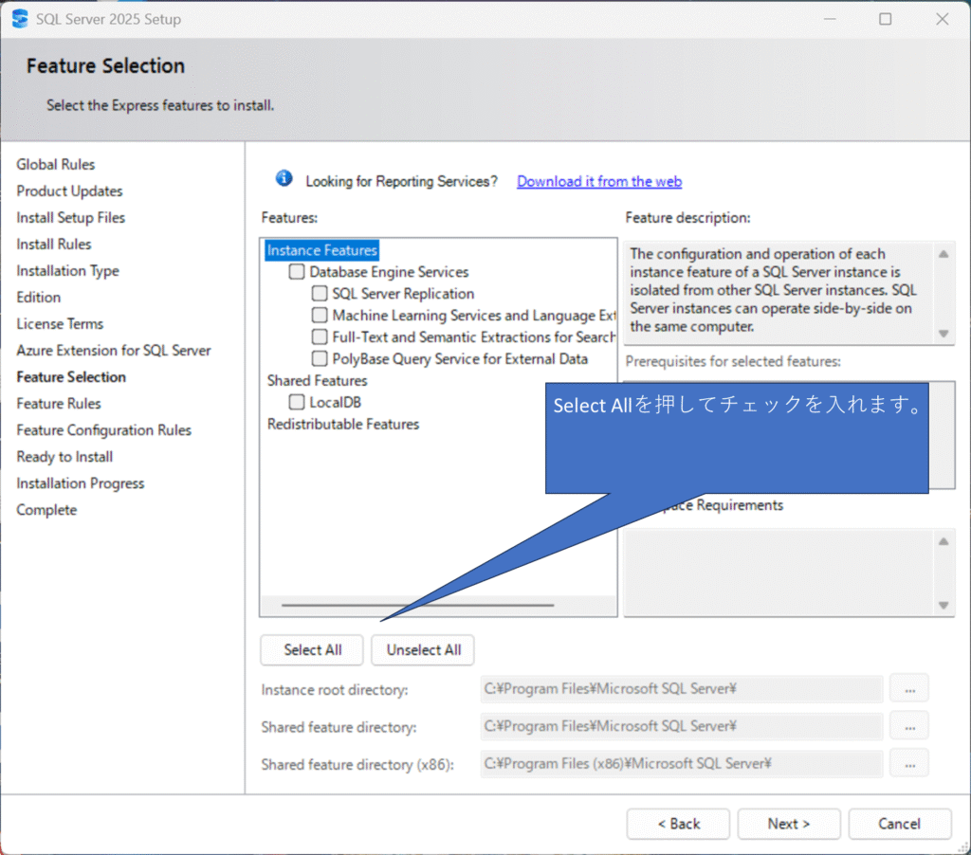971x855 pixels.
Task: Click the Edition step in sidebar
Action: pos(38,298)
